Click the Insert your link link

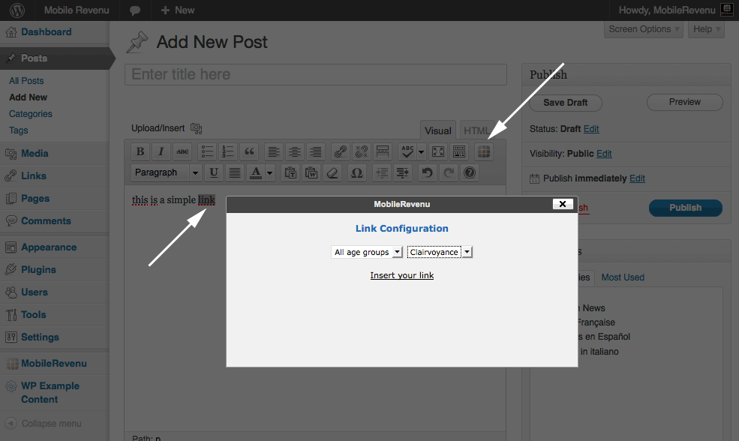pos(402,276)
